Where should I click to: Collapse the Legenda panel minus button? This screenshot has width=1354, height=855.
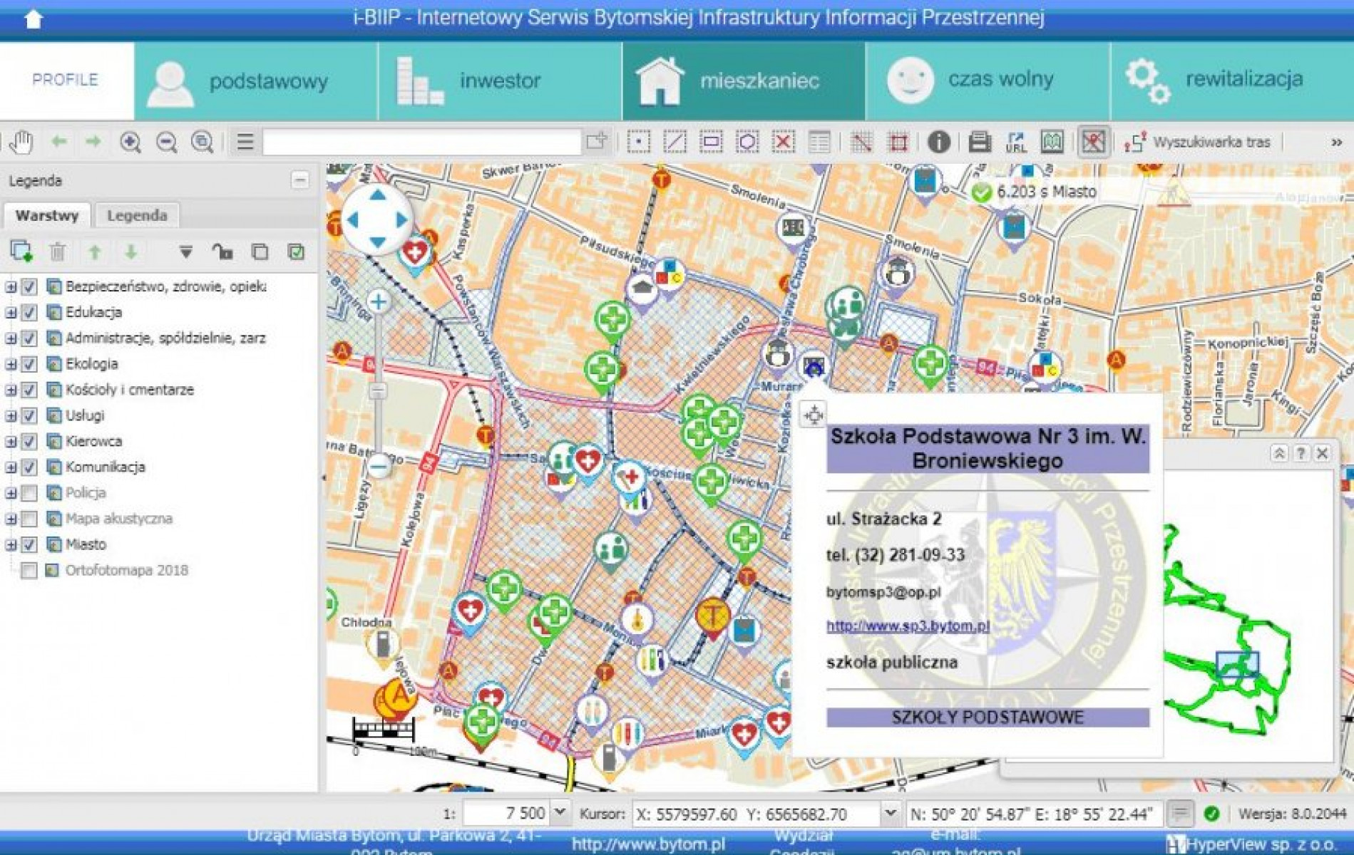pos(300,180)
